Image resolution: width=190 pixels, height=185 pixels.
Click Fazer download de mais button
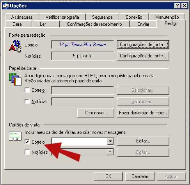point(143,113)
